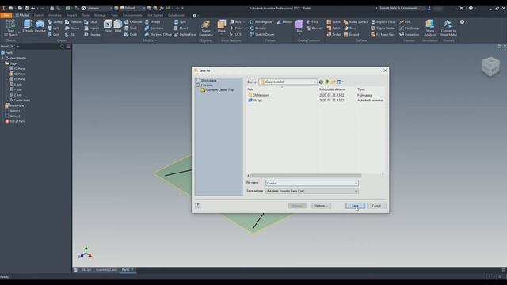Click the help icon in Save As dialog
This screenshot has height=285, width=507.
tap(198, 206)
